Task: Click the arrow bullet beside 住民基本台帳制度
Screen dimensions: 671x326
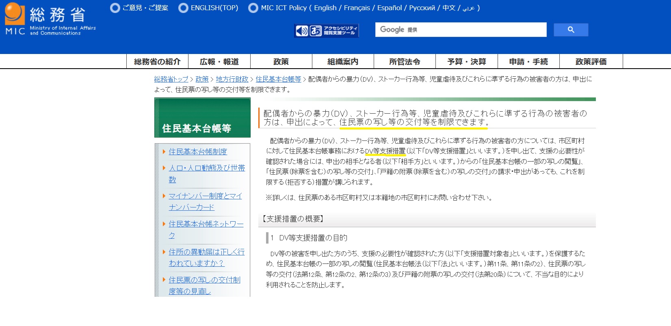Action: 164,152
